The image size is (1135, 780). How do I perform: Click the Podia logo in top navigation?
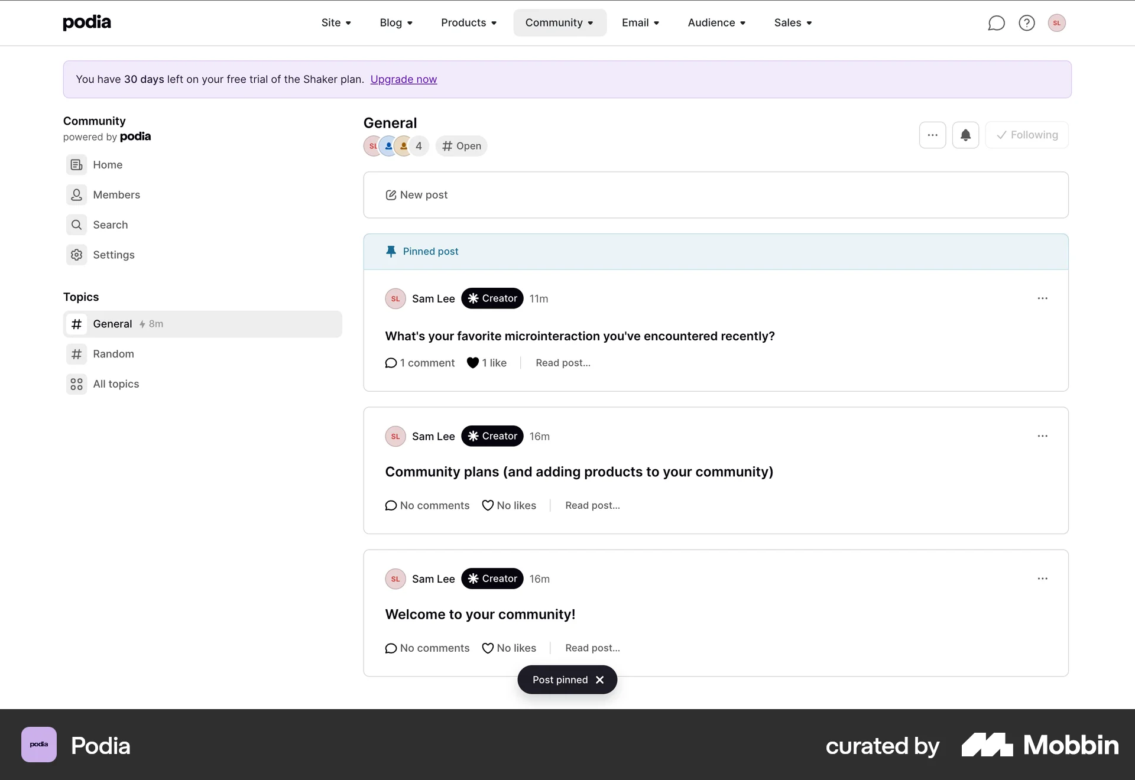point(86,22)
